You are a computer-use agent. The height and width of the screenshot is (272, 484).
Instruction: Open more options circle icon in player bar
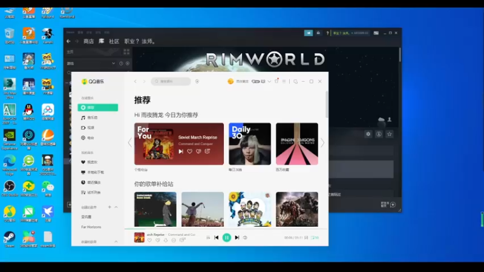click(174, 240)
